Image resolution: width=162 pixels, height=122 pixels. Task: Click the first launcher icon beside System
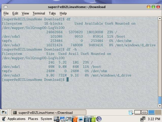(56, 119)
